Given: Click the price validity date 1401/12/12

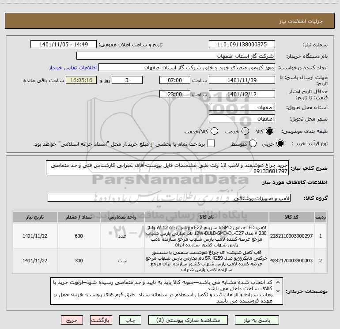Looking at the screenshot, I should [242, 94].
